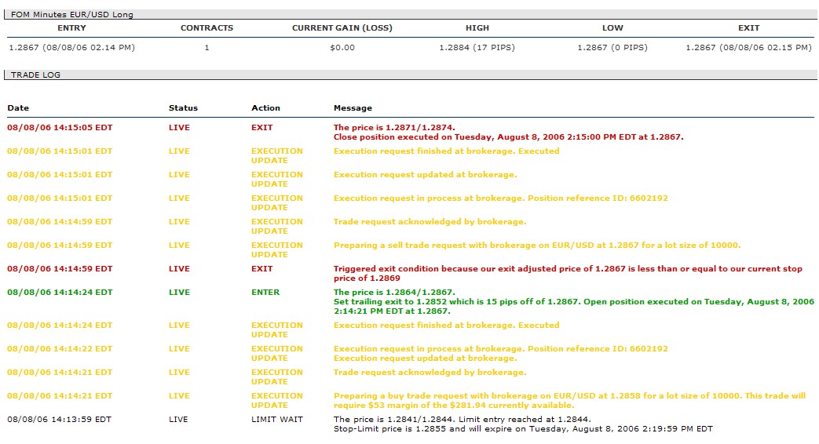Click the TRADE LOG section header
This screenshot has width=819, height=444.
click(x=35, y=75)
